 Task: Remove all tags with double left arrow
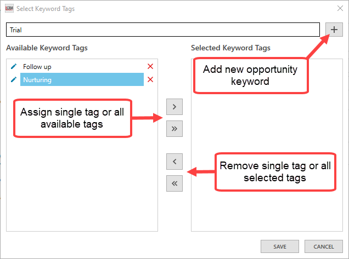tap(174, 183)
